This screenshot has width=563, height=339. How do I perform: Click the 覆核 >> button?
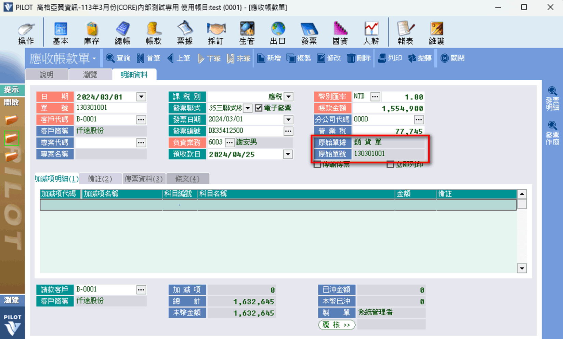337,325
